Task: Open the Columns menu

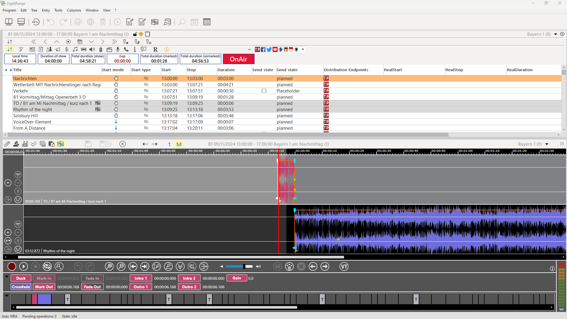Action: pyautogui.click(x=74, y=10)
